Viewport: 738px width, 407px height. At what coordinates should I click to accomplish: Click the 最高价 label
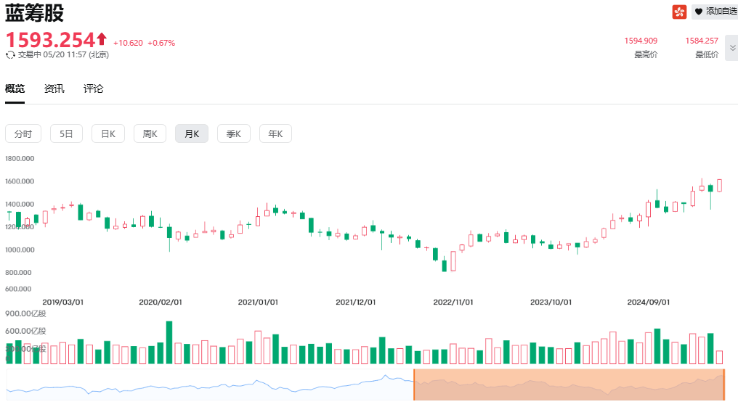pyautogui.click(x=646, y=54)
